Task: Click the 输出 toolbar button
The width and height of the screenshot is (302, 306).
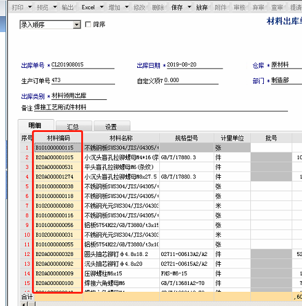Action: tap(68, 7)
